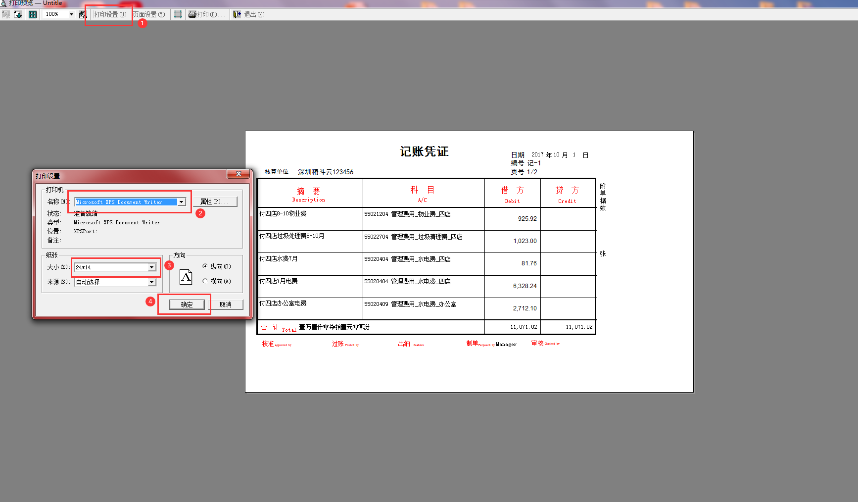858x502 pixels.
Task: Click the page orientation preview icon
Action: pyautogui.click(x=186, y=277)
